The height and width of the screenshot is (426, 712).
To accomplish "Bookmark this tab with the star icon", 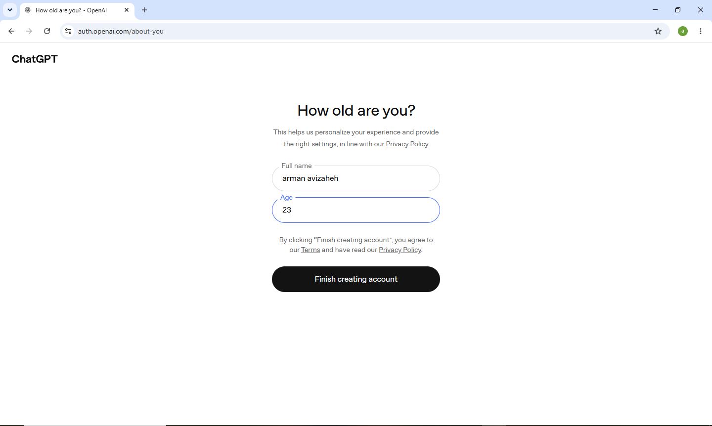I will pos(658,31).
